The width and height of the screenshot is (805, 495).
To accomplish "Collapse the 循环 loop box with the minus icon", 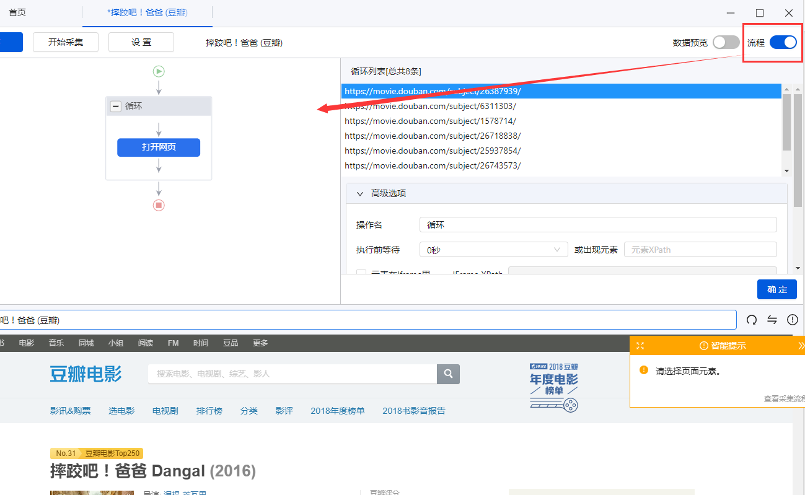I will [115, 107].
